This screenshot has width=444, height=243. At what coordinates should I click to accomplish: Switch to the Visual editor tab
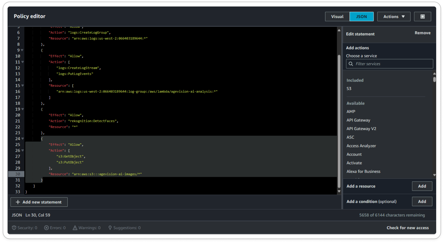(337, 17)
